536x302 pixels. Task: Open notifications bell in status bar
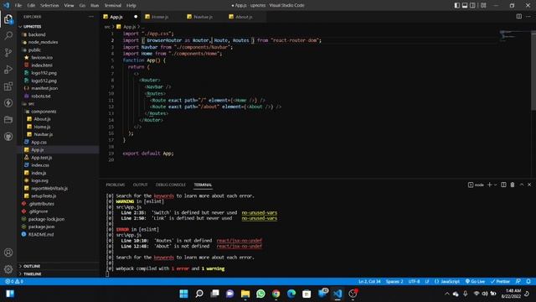pyautogui.click(x=528, y=281)
